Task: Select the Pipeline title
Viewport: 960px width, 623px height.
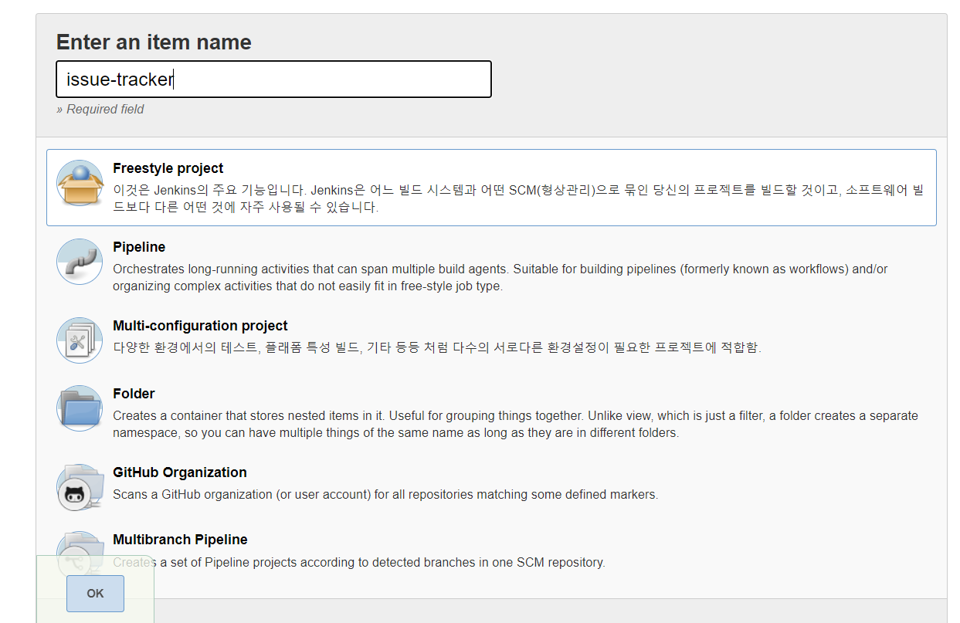Action: click(x=139, y=247)
